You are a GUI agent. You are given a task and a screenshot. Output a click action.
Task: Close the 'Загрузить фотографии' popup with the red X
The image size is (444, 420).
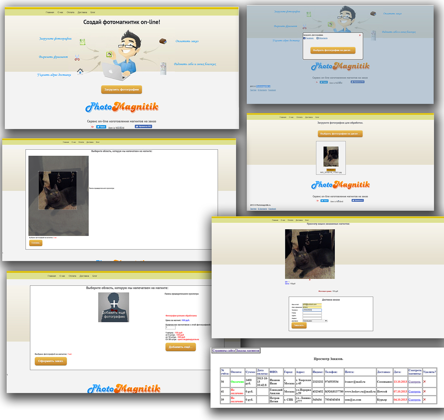click(x=360, y=35)
